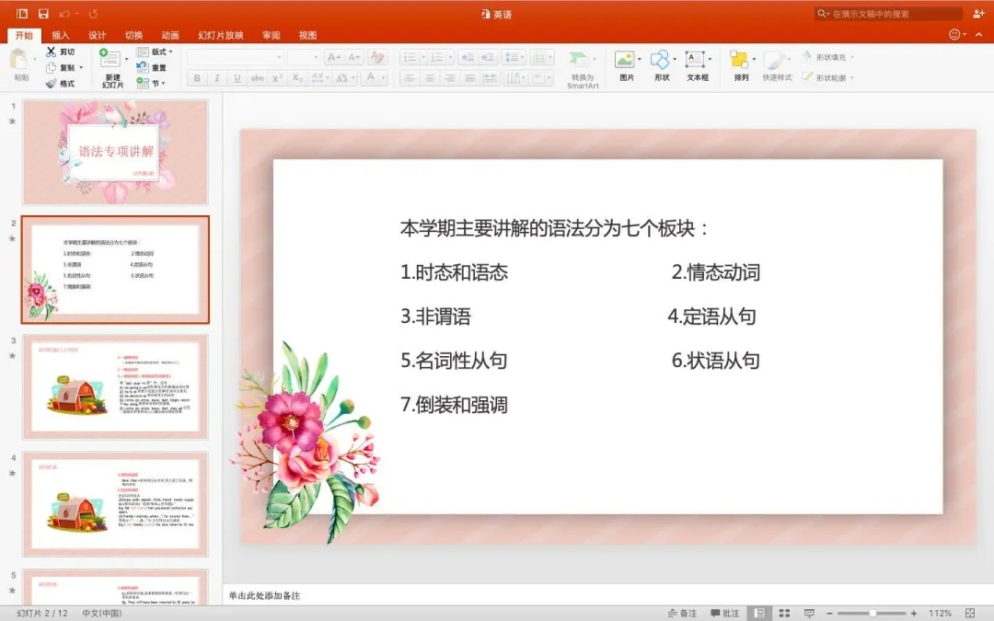Click the reset (重置) slide icon
994x621 pixels.
[142, 67]
